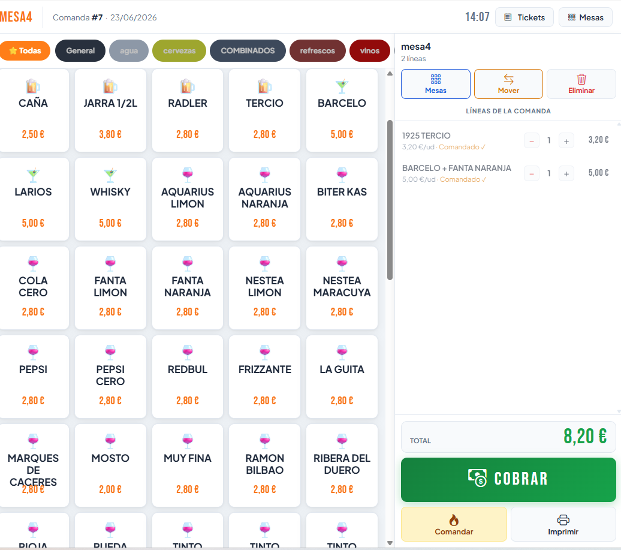
Task: Decrease quantity of BARCELO + FANTA NARANJA
Action: pyautogui.click(x=532, y=173)
